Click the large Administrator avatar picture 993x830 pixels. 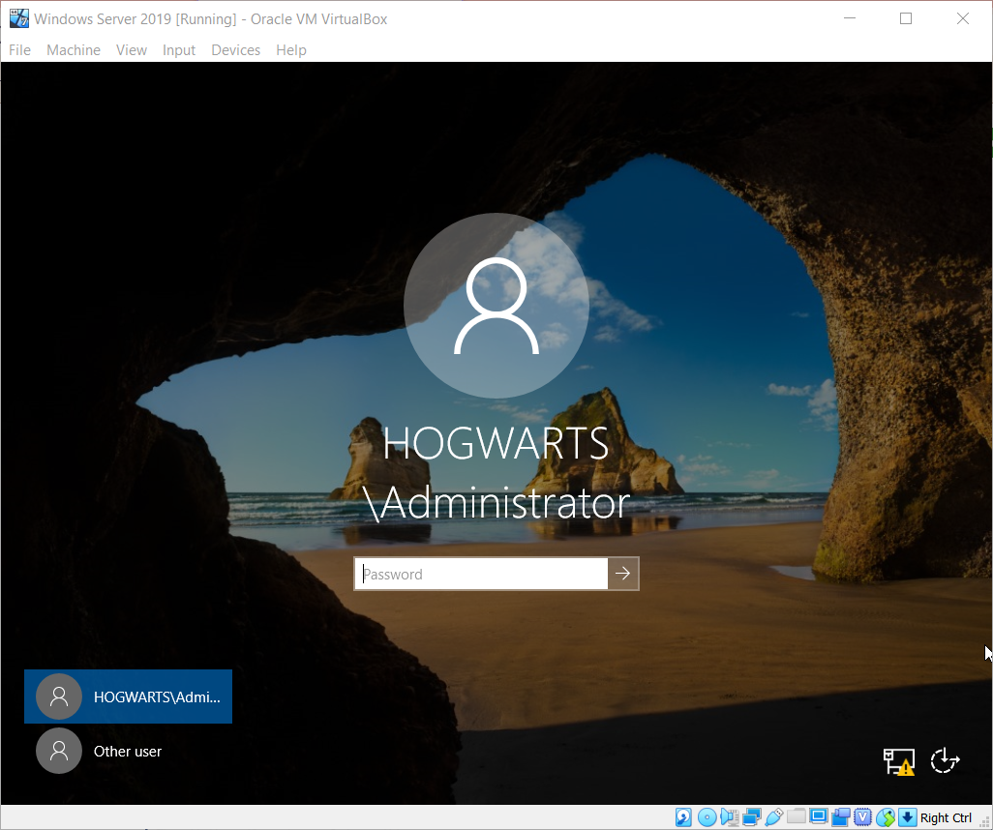tap(496, 305)
